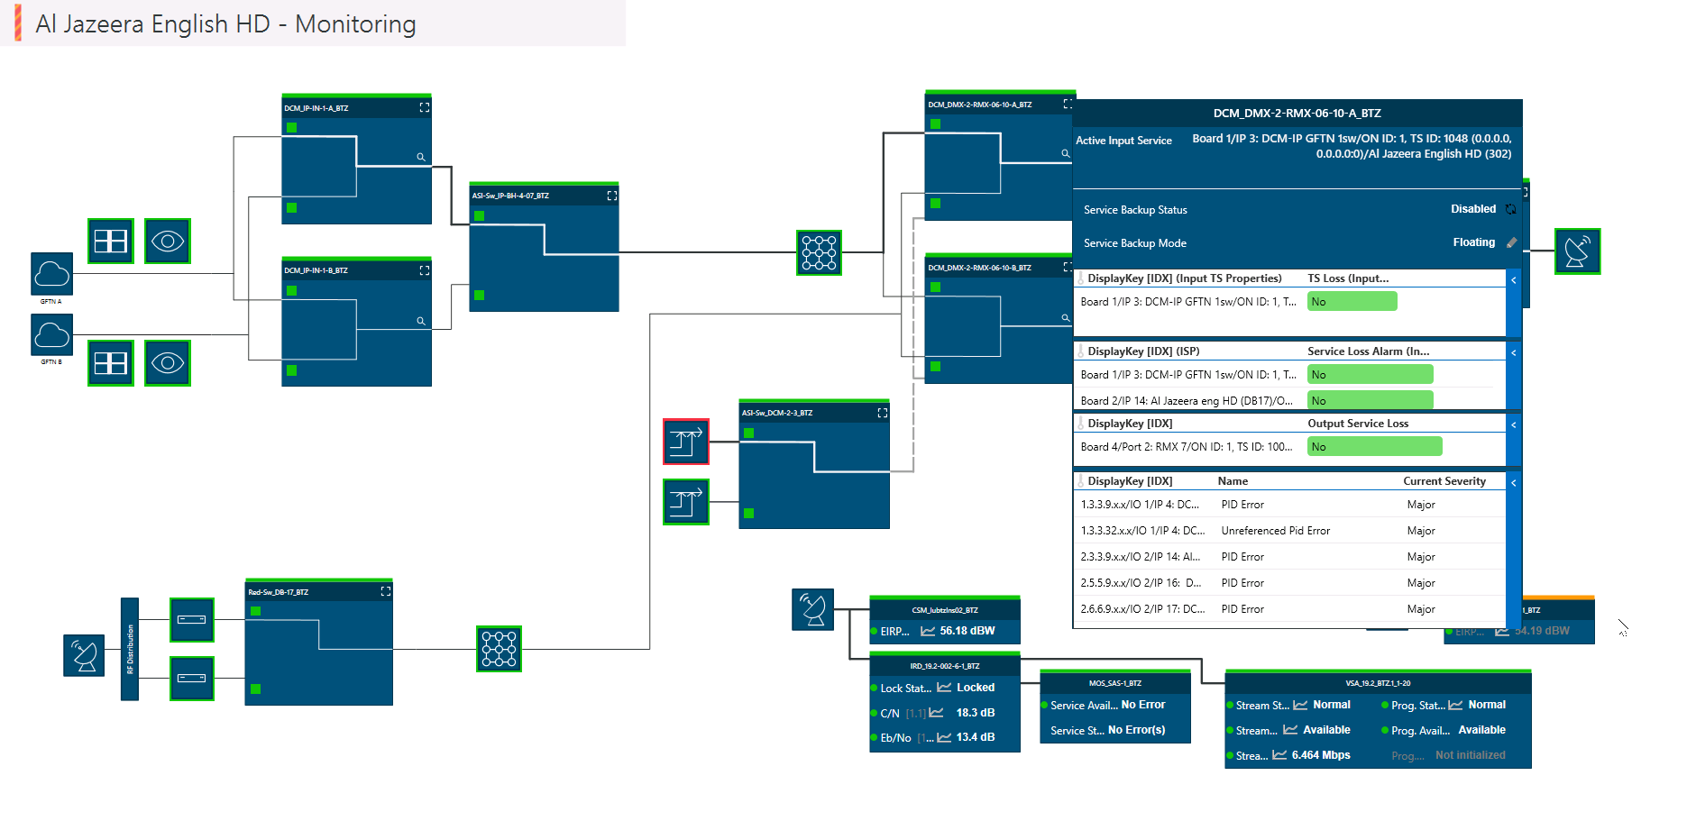Image resolution: width=1696 pixels, height=821 pixels.
Task: Click the MOS_SAS-1_BTZ header
Action: (x=1115, y=682)
